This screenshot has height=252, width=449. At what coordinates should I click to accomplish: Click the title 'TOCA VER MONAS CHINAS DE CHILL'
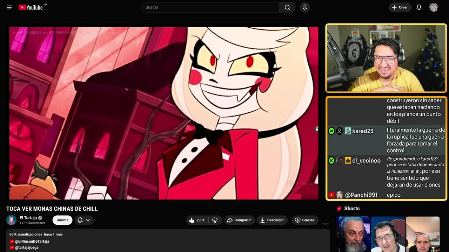click(x=52, y=209)
